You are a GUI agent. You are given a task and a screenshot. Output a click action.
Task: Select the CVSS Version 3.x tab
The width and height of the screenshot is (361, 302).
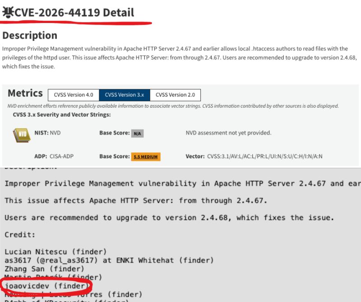[125, 95]
